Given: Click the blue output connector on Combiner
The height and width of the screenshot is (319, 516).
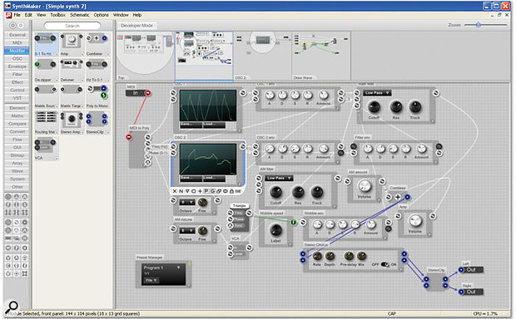Looking at the screenshot, I should [x=407, y=197].
